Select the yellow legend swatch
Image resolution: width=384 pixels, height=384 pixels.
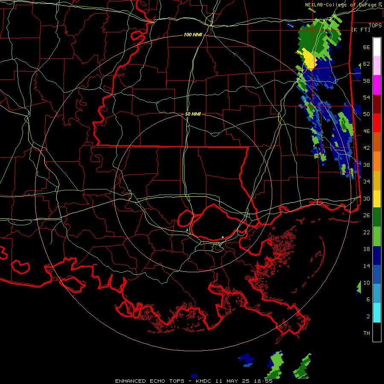coord(377,199)
